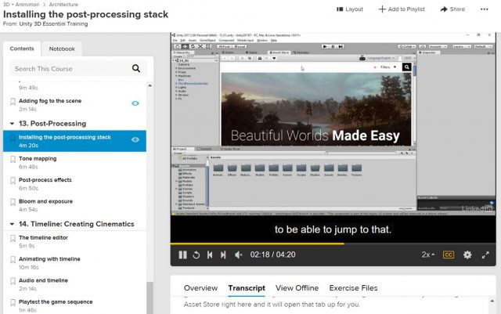This screenshot has width=501, height=314.
Task: Open Filters dropdown in Asset Store
Action: (x=388, y=67)
